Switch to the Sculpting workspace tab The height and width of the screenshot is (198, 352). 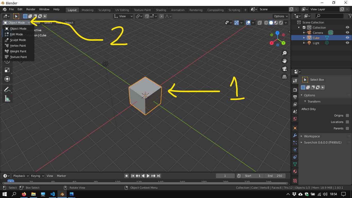pos(104,10)
